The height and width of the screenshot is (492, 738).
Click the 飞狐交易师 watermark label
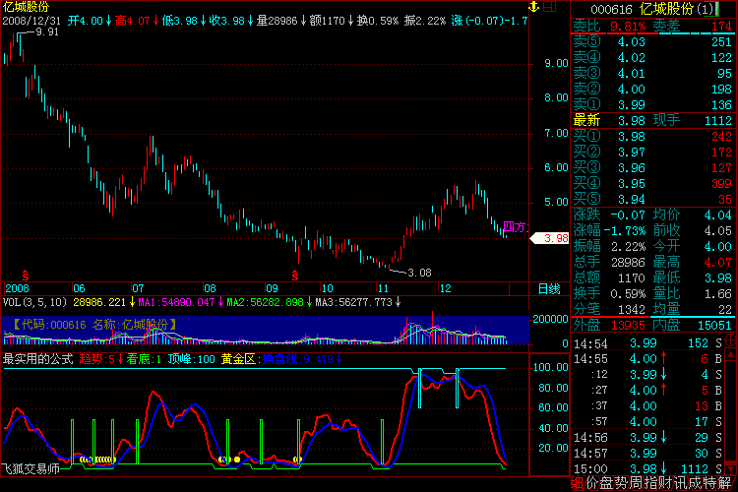(x=31, y=468)
